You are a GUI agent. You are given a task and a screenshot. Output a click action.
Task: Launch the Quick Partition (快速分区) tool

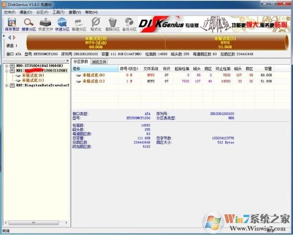[62, 23]
